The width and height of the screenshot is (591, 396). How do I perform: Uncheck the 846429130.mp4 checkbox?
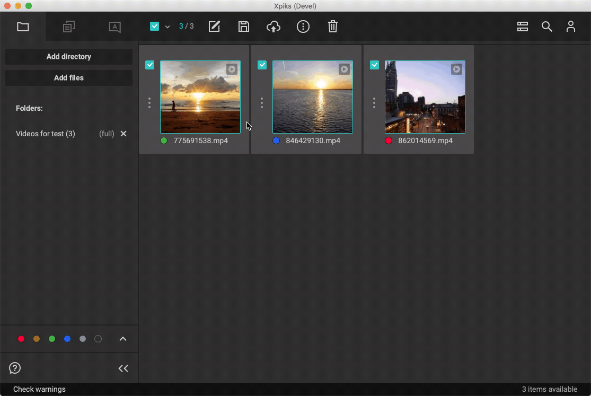click(x=262, y=65)
